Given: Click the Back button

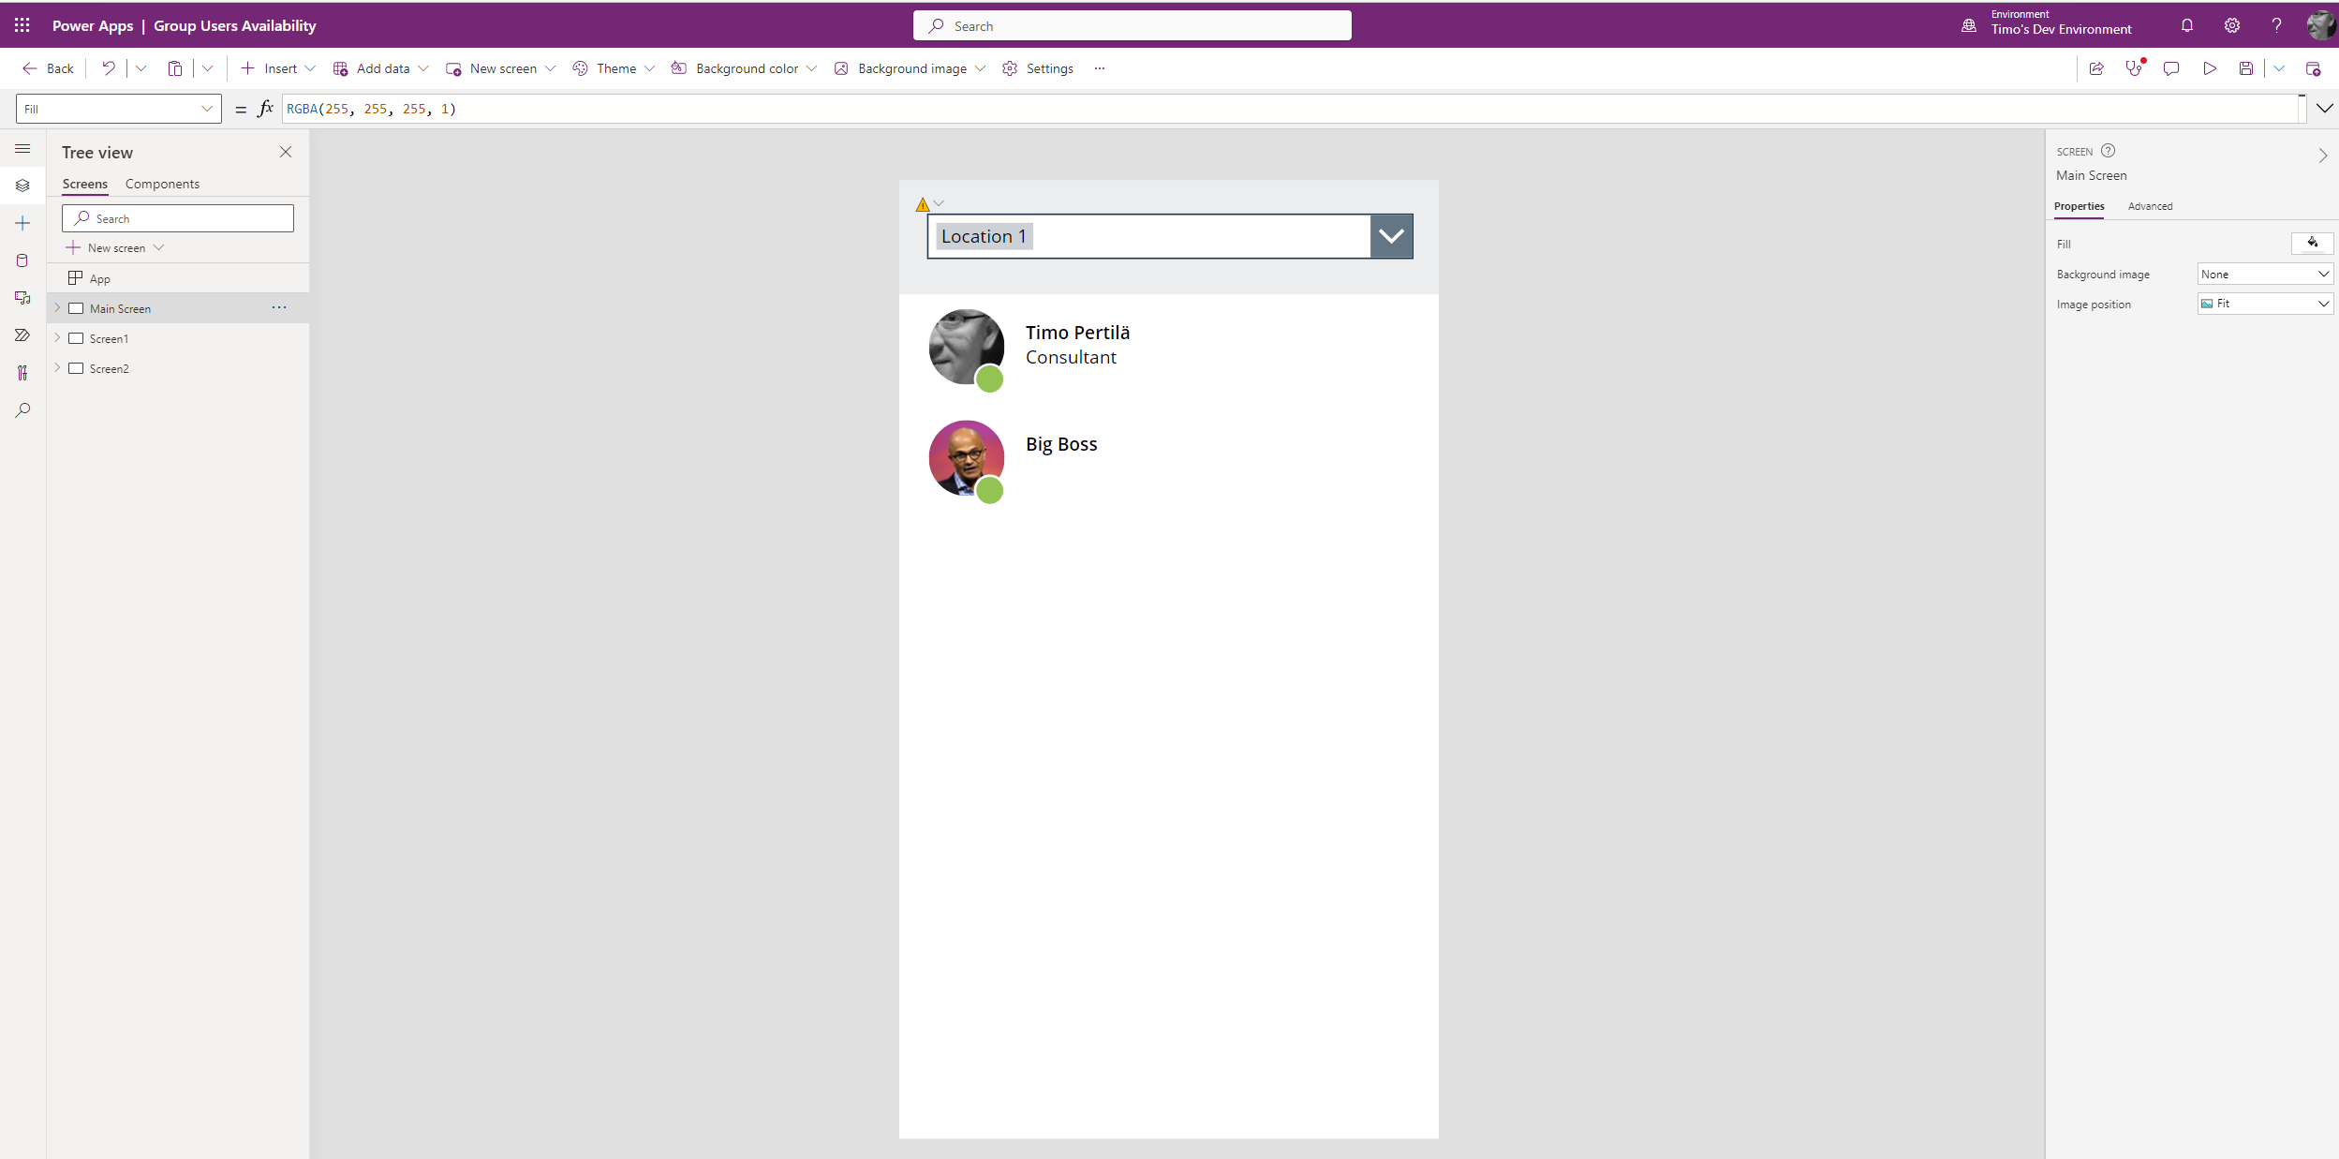Looking at the screenshot, I should (49, 68).
